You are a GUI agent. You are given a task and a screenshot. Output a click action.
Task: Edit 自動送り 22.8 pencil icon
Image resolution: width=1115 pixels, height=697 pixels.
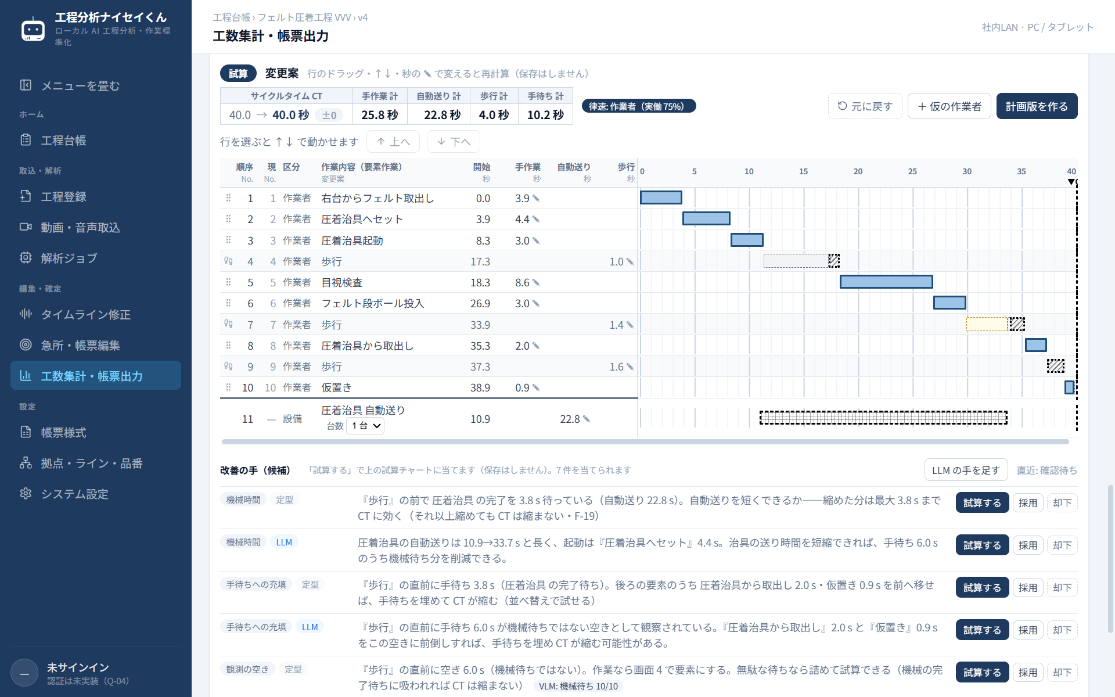click(587, 419)
